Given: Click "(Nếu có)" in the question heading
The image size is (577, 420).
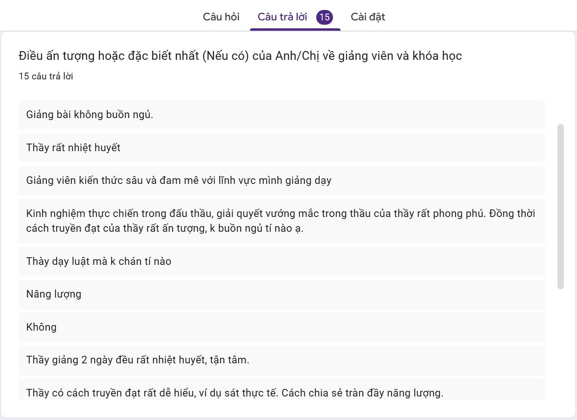Looking at the screenshot, I should pyautogui.click(x=225, y=56).
